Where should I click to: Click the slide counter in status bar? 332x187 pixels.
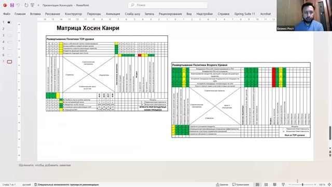(x=9, y=185)
